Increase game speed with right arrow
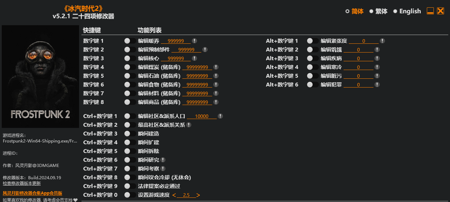Image resolution: width=450 pixels, height=202 pixels. [198, 195]
